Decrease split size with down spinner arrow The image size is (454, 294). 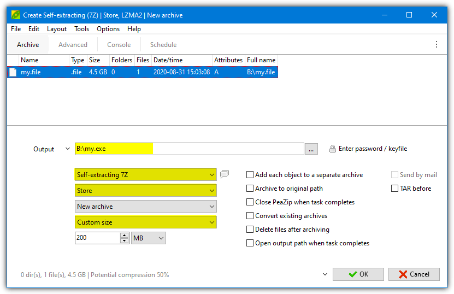coord(125,240)
